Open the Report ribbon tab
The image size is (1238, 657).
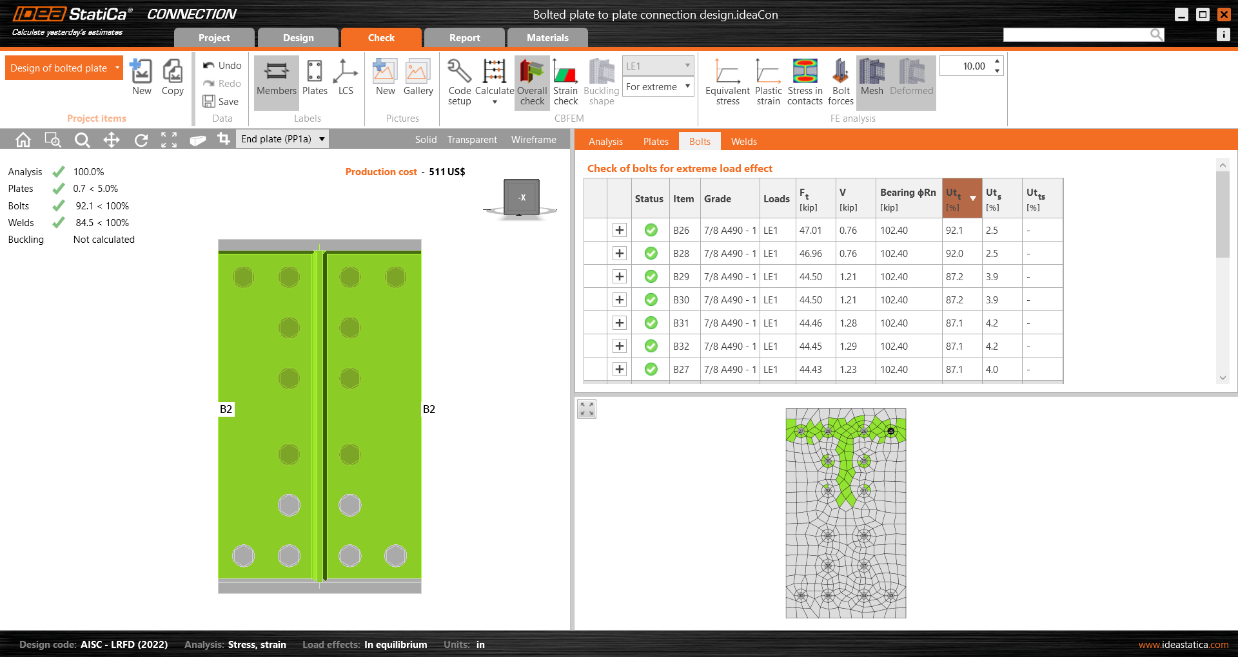464,37
